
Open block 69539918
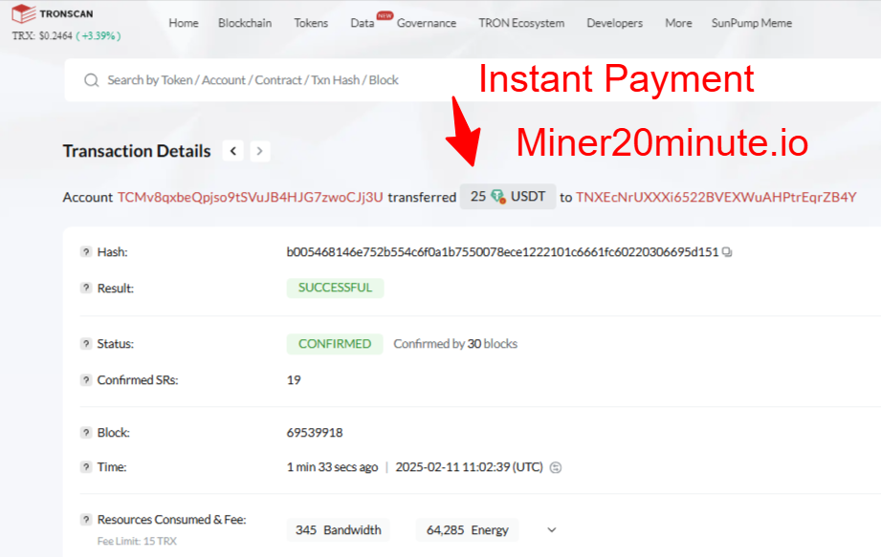pos(315,433)
